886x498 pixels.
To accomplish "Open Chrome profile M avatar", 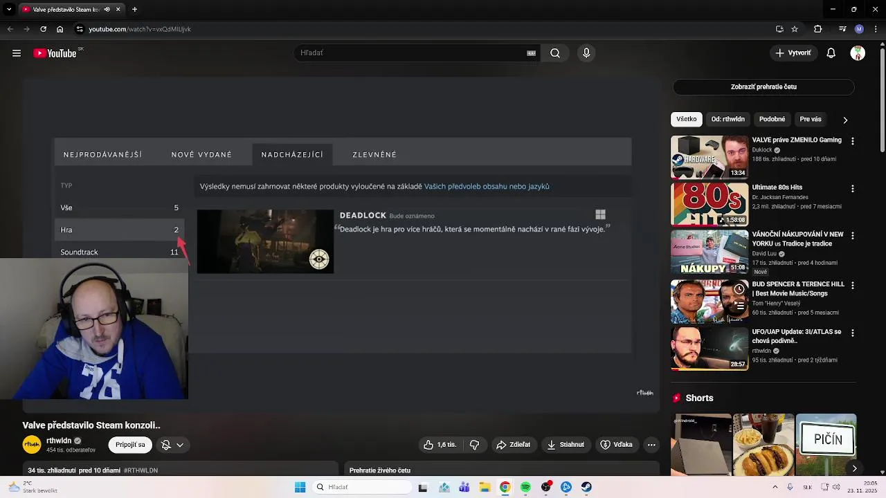I will [859, 29].
